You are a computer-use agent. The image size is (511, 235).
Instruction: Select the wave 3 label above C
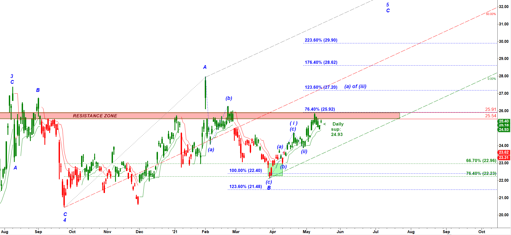[x=12, y=76]
